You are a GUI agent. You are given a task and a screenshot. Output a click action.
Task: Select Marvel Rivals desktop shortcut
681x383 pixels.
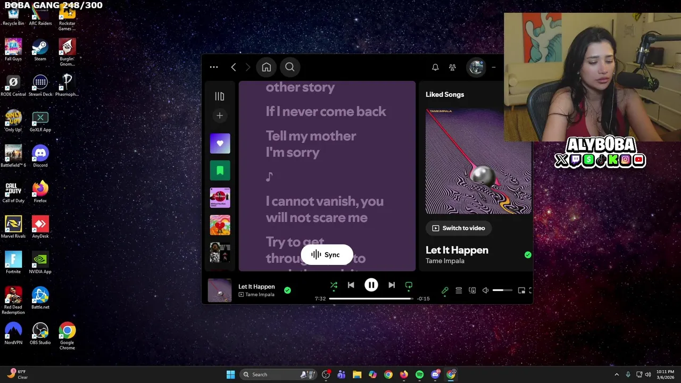(13, 228)
